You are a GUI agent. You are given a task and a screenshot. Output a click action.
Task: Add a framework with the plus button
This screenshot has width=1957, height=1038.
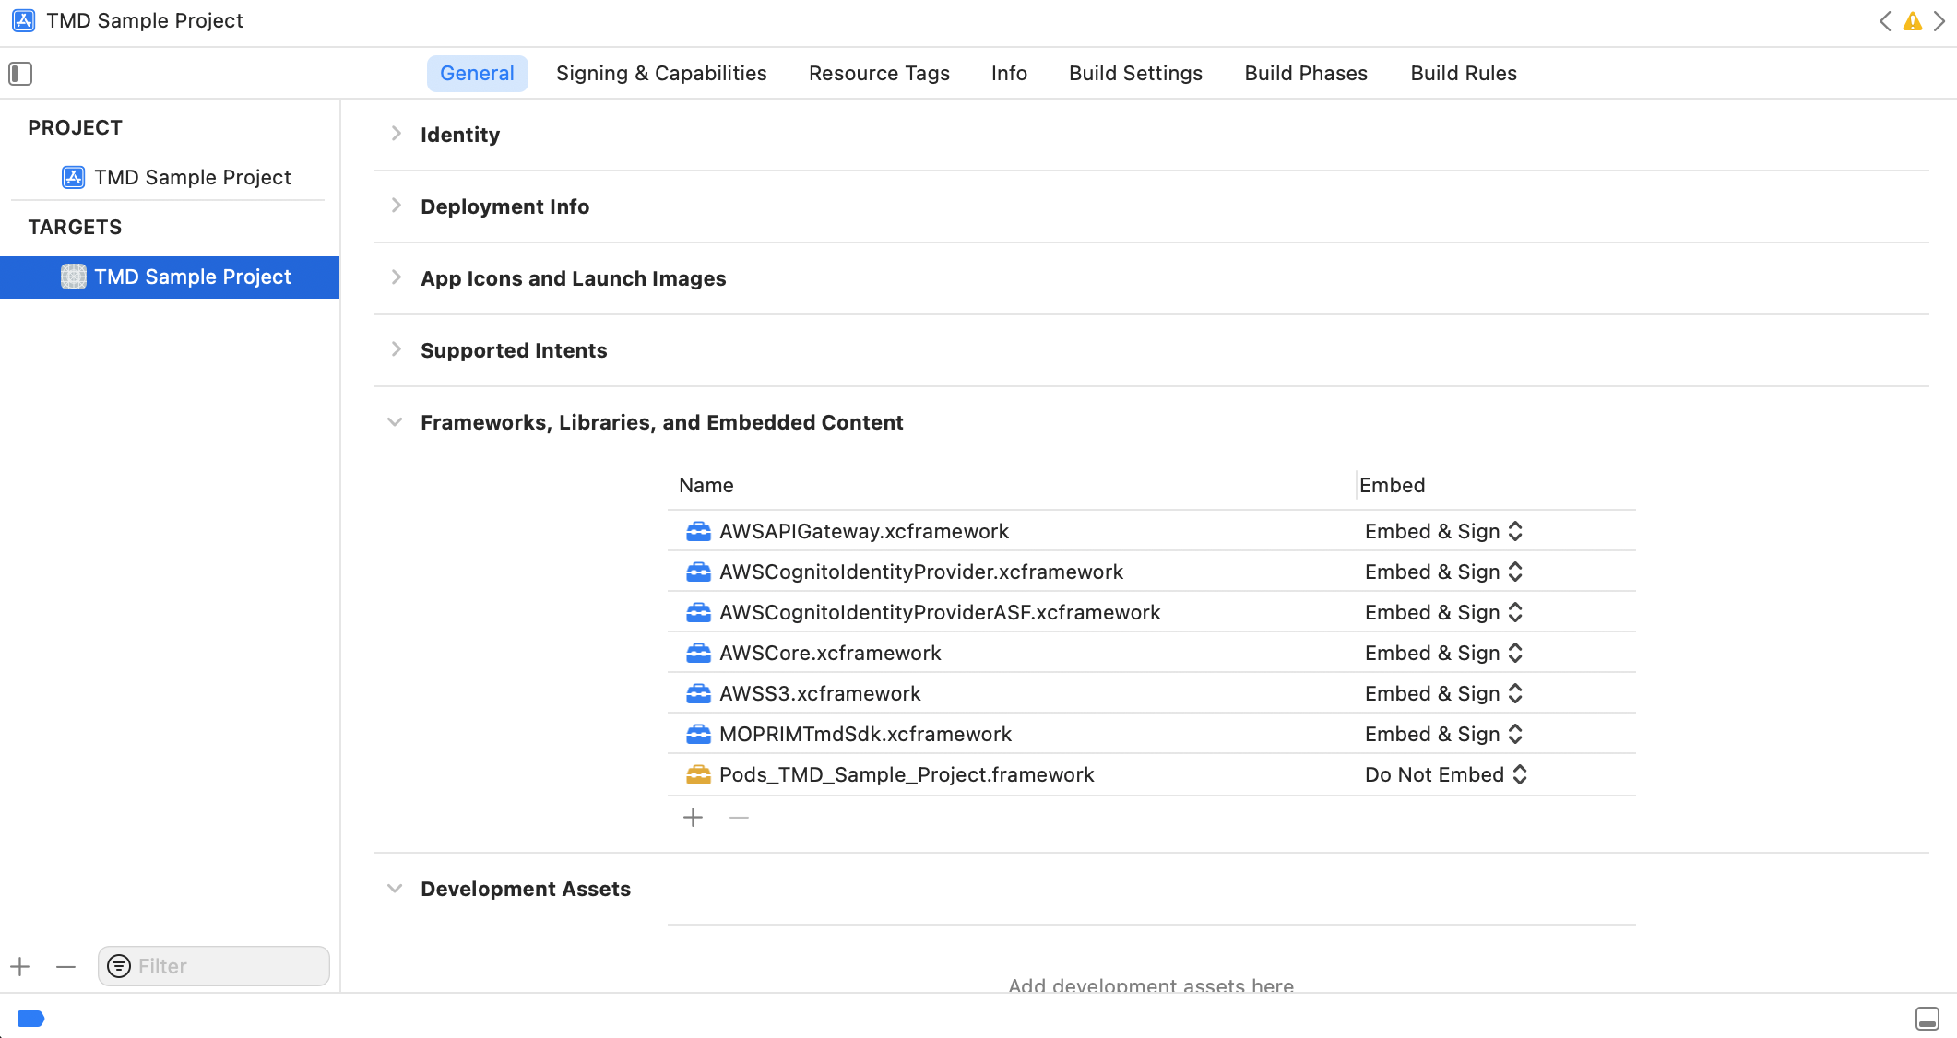(693, 818)
